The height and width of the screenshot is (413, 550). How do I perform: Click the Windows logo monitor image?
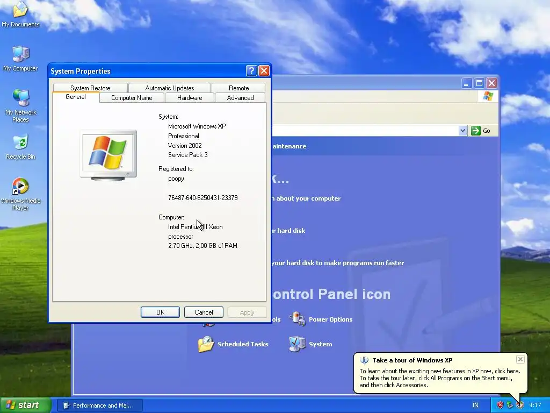click(x=108, y=155)
